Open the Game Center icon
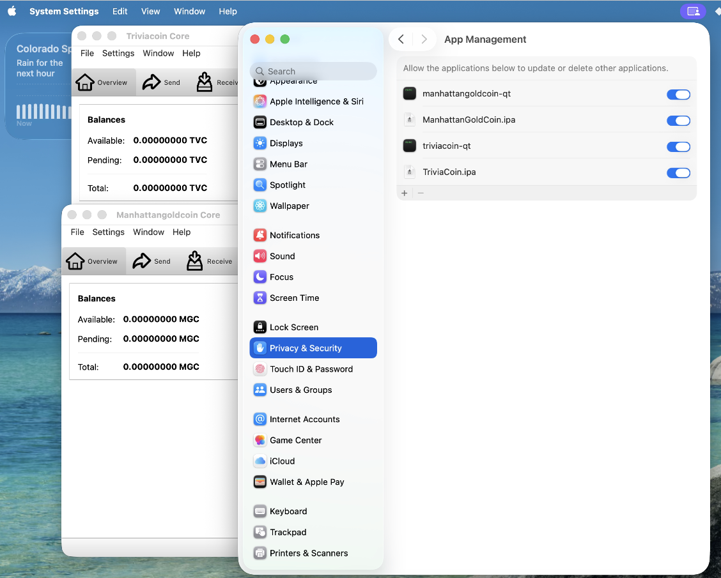 [x=260, y=440]
